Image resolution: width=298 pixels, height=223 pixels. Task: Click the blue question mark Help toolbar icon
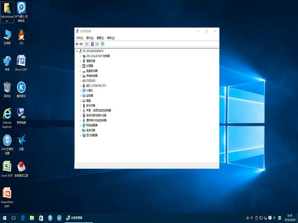pos(92,44)
